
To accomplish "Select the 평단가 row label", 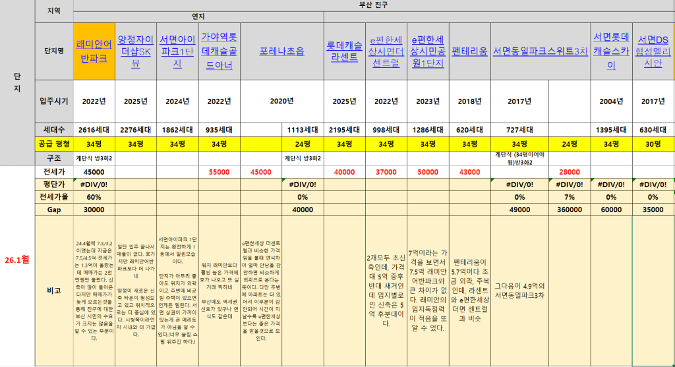I will (54, 184).
